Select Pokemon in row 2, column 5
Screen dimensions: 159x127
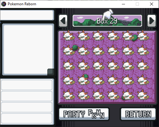(x=128, y=50)
